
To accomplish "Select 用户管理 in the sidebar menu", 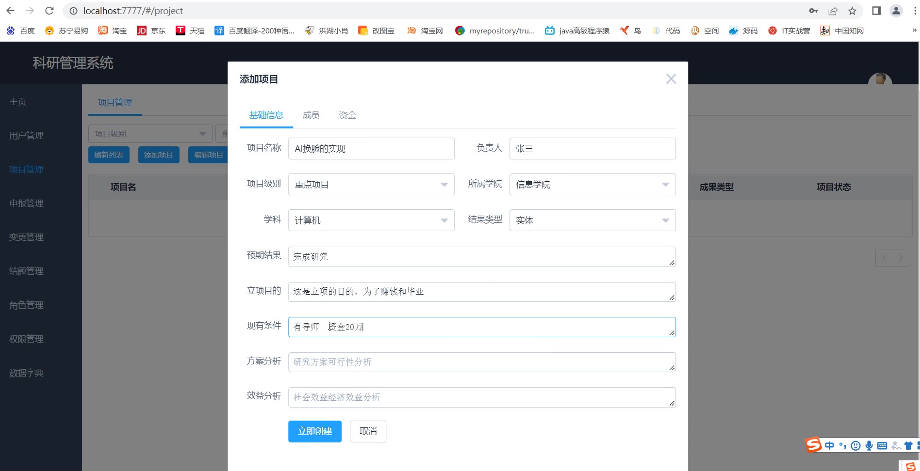I will coord(26,136).
